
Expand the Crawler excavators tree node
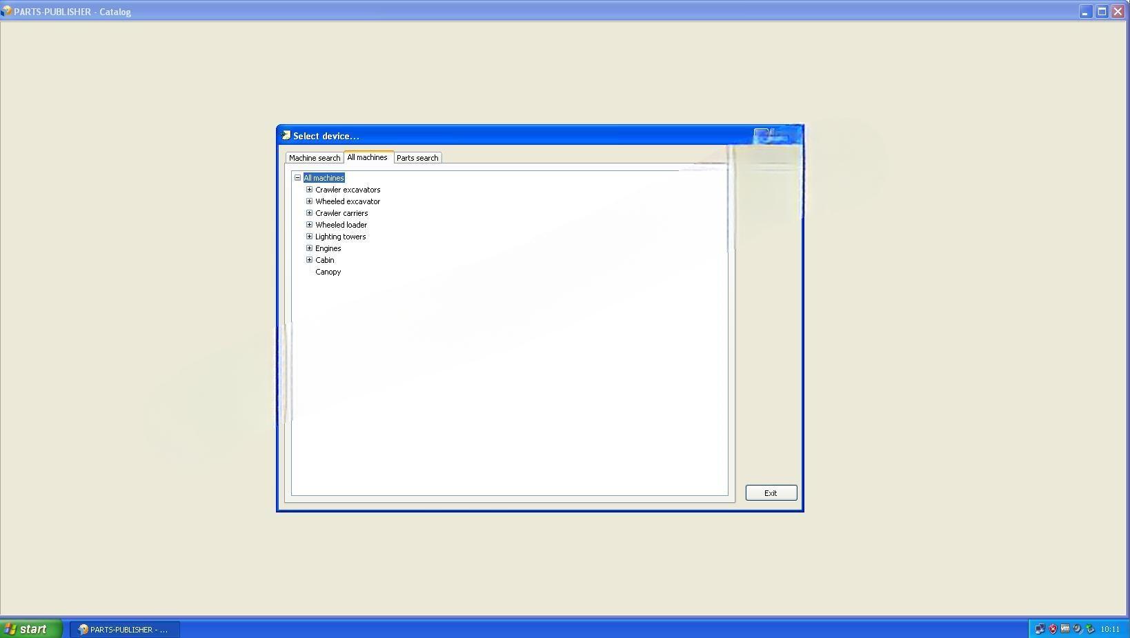tap(309, 190)
